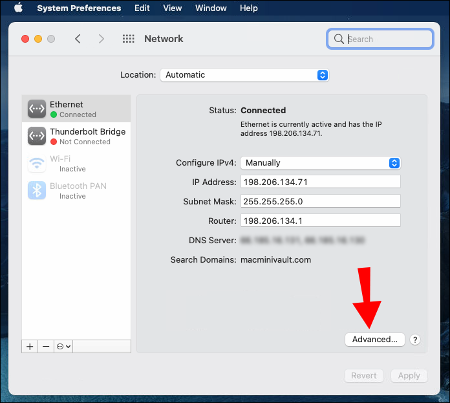
Task: Click the macminivault.com search domain
Action: click(276, 260)
